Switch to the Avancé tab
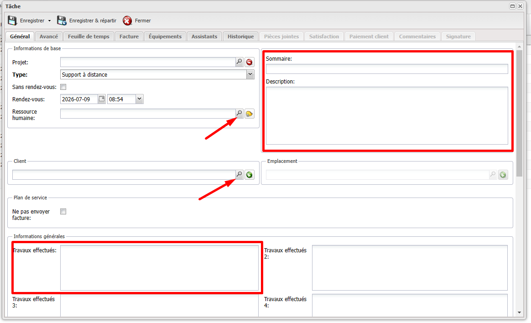531x323 pixels. point(49,36)
